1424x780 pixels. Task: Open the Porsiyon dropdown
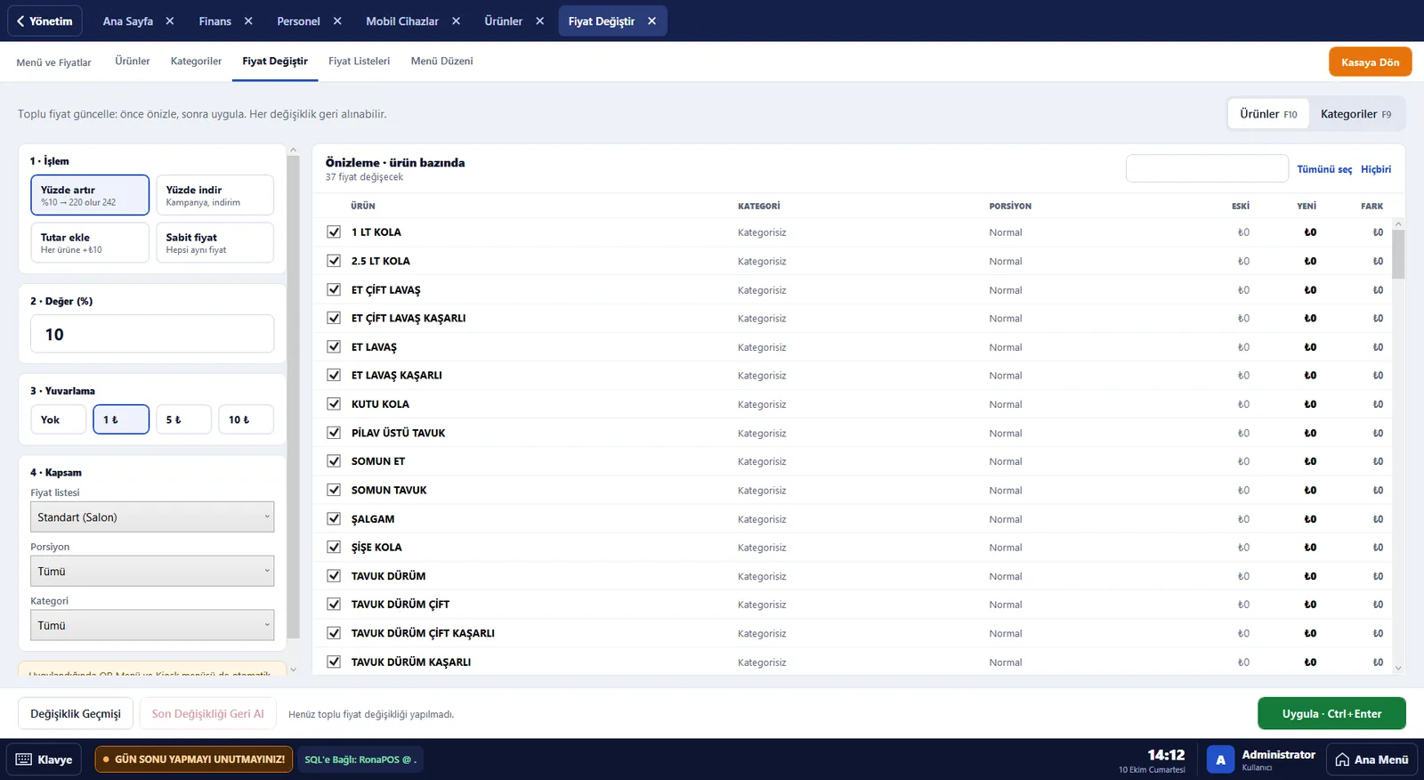(152, 572)
